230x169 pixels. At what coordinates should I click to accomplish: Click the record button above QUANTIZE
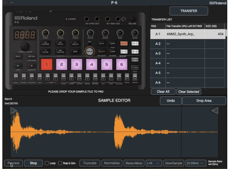tap(32, 66)
